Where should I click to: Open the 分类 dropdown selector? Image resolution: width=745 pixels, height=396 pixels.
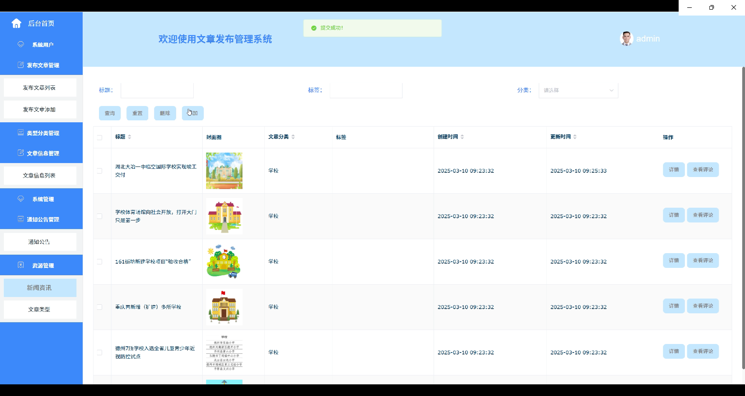tap(578, 90)
